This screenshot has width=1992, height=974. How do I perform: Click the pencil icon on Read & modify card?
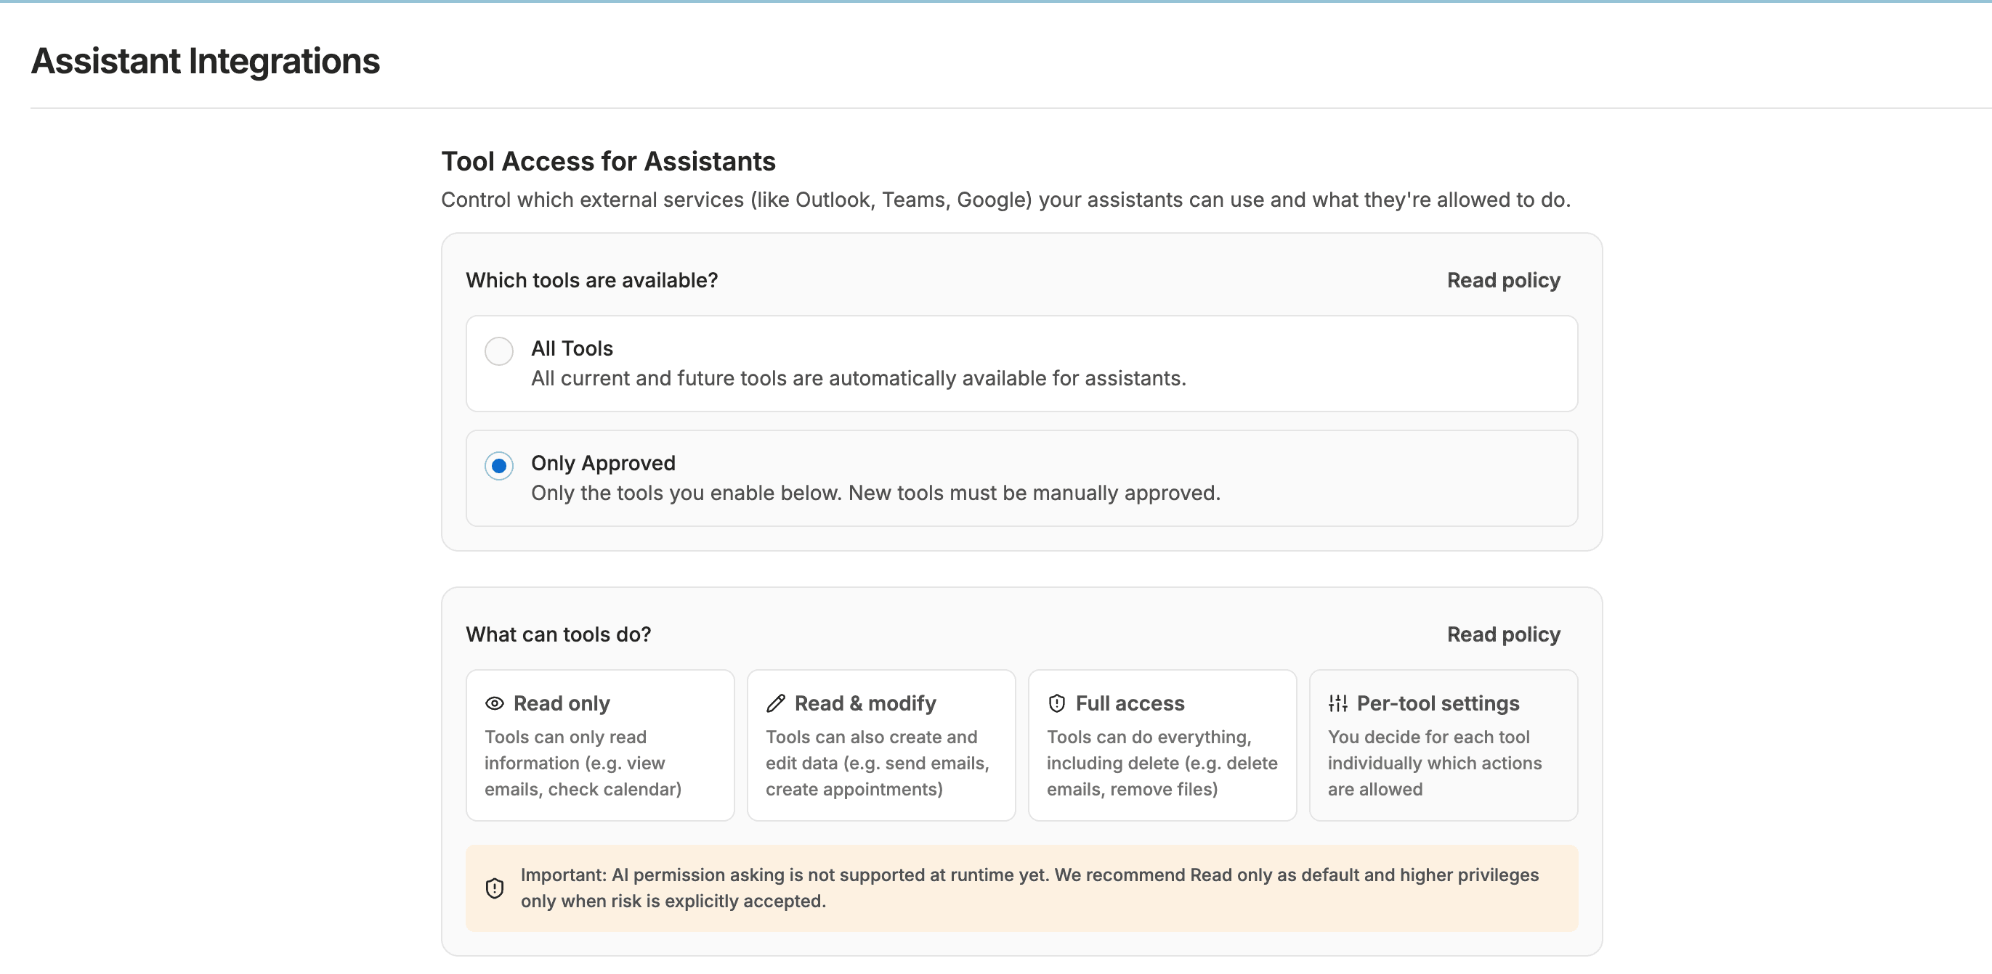click(776, 703)
